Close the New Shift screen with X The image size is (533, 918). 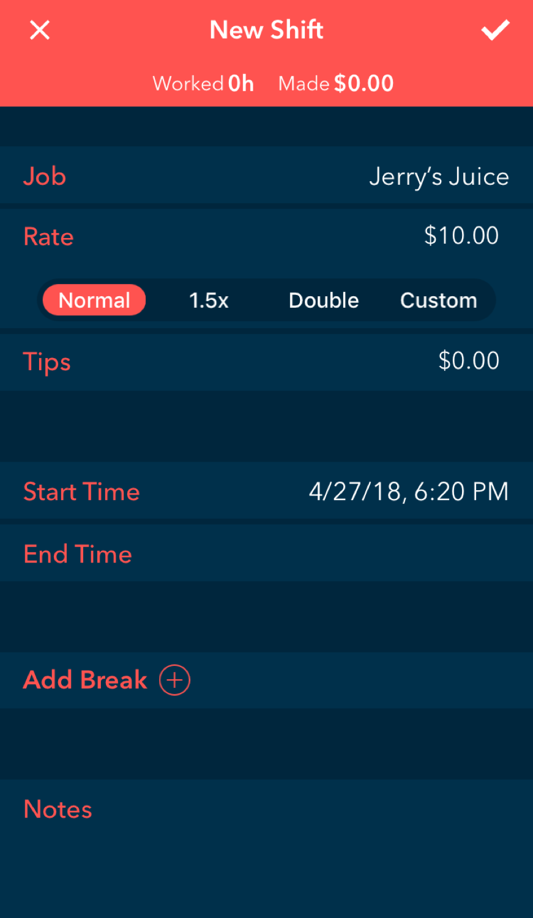click(40, 30)
